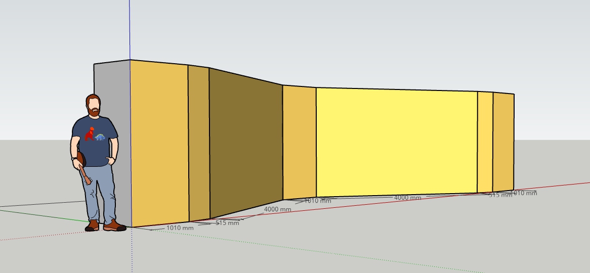Click the bearded man's face
Viewport: 590px width, 273px height.
coord(93,106)
